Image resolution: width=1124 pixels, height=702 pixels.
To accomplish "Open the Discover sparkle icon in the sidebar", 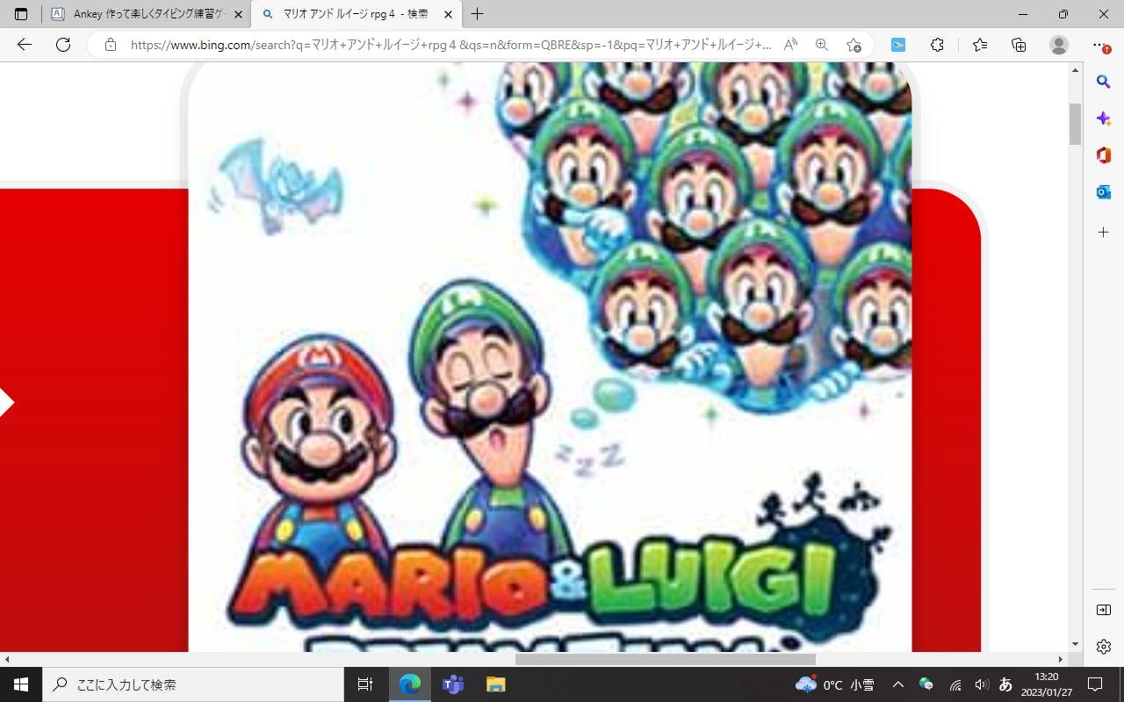I will point(1104,118).
